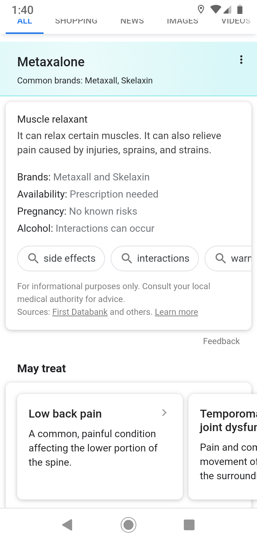Tap the Android back navigation button
257x542 pixels.
[x=67, y=525]
